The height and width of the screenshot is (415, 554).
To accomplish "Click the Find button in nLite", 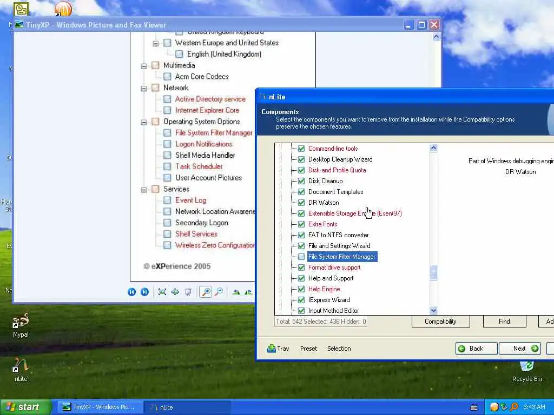I will [504, 322].
